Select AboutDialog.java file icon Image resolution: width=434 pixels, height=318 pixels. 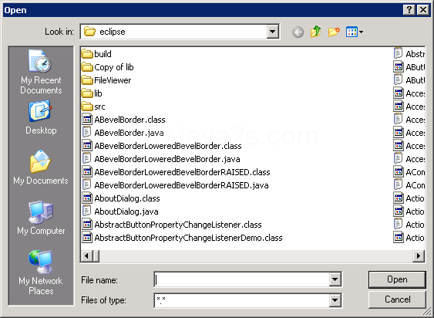[x=87, y=211]
